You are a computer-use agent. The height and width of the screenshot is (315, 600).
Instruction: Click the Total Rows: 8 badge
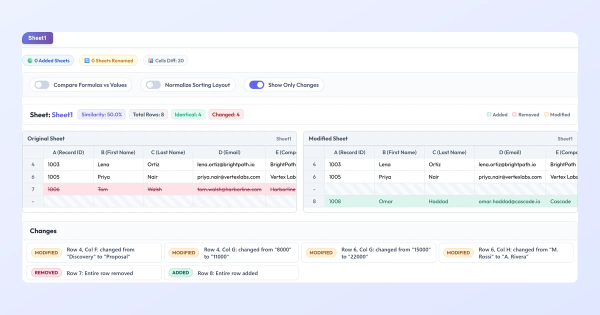point(148,114)
